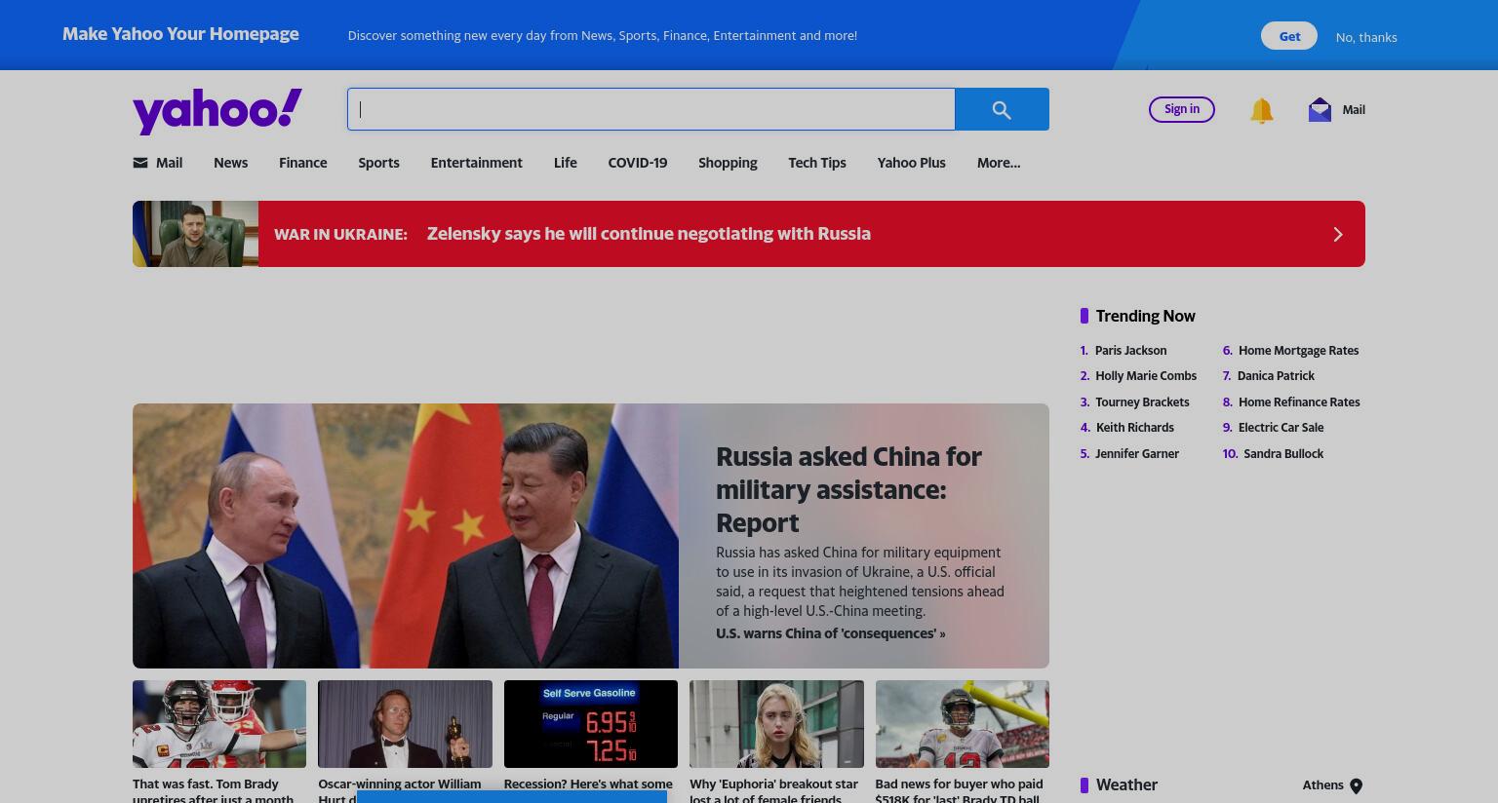Open the Life section

pyautogui.click(x=565, y=163)
